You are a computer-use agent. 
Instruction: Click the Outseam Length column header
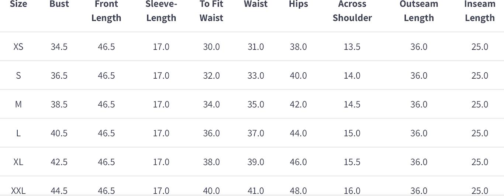point(419,11)
